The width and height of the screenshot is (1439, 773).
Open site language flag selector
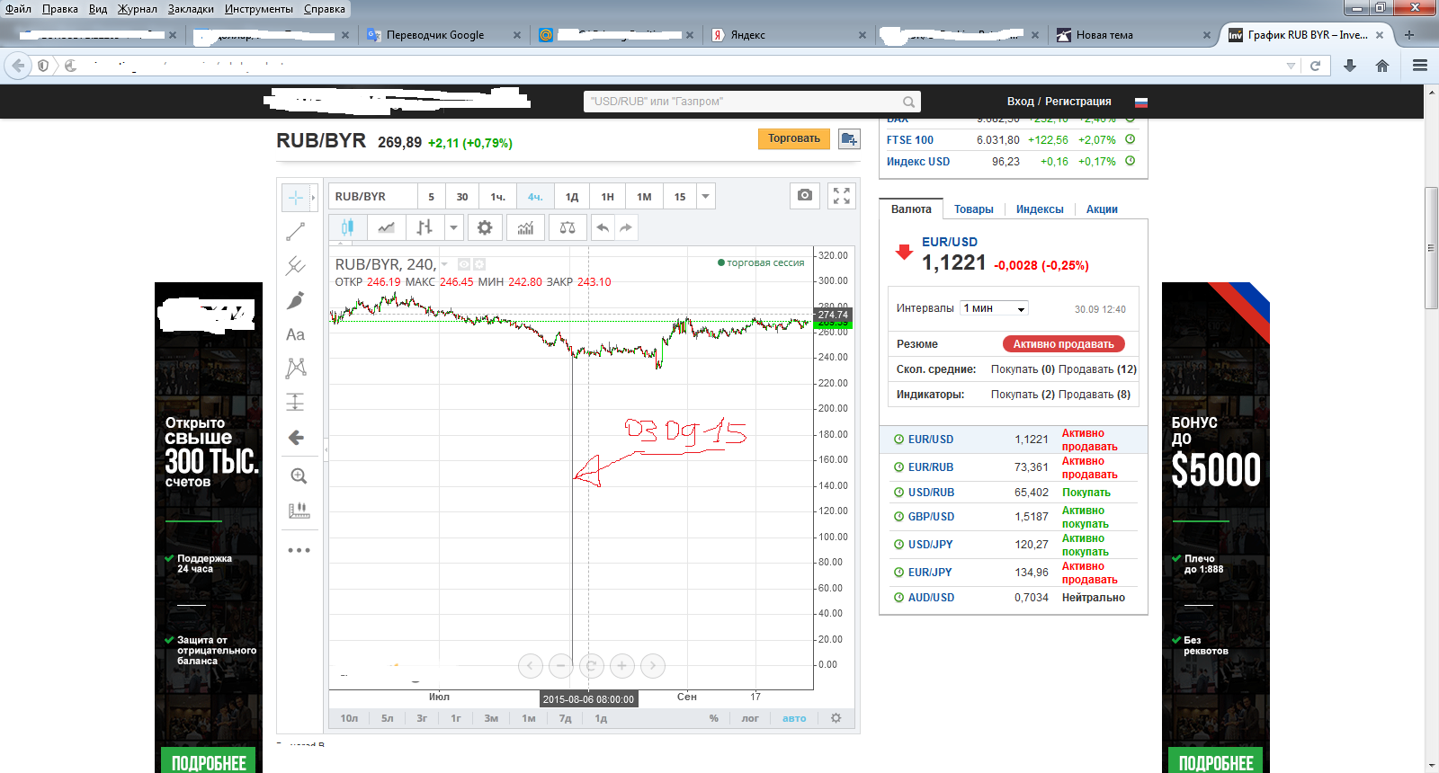(1140, 102)
